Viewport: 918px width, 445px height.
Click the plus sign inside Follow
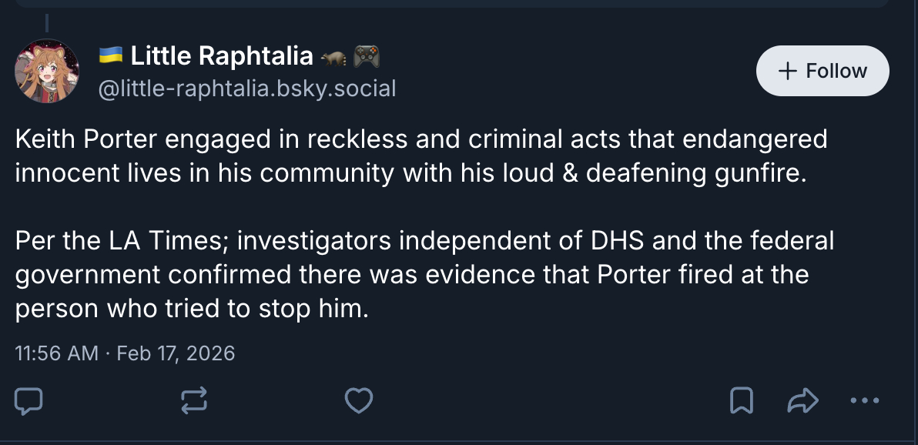pyautogui.click(x=787, y=71)
